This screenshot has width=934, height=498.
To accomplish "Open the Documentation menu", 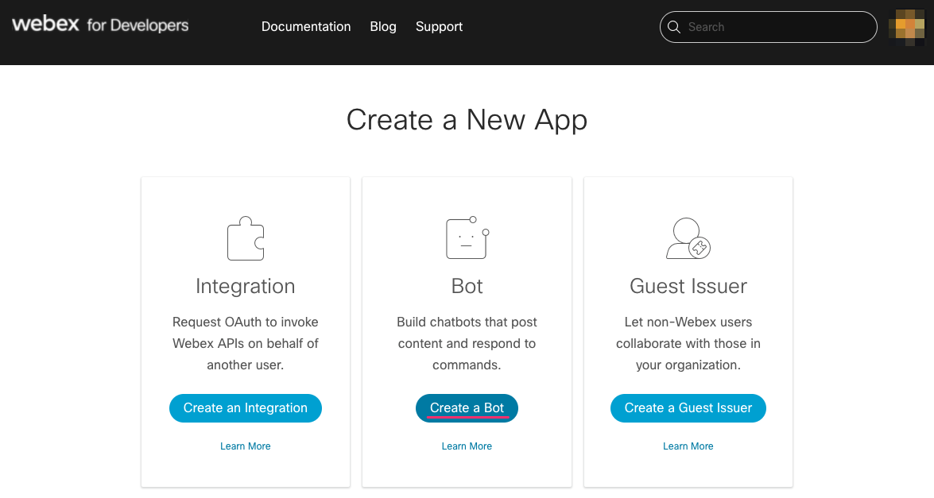I will 306,27.
